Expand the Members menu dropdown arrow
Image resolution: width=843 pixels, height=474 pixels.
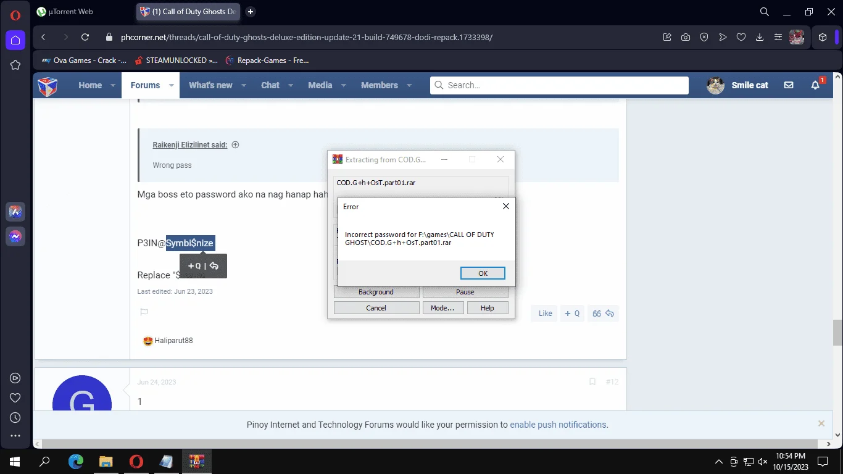coord(409,86)
